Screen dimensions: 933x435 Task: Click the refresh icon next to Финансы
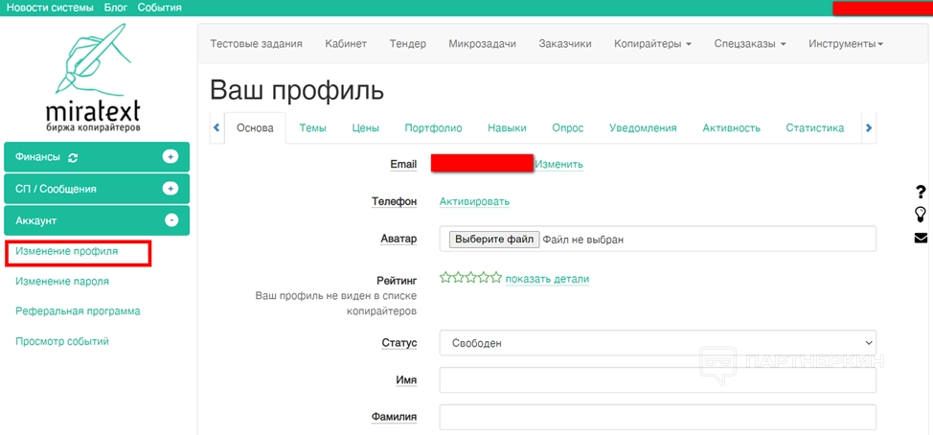[x=73, y=157]
